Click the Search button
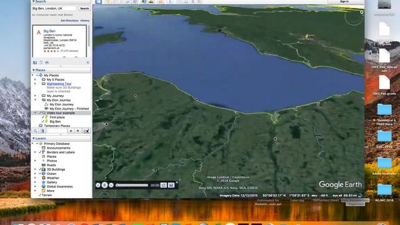 84,8
